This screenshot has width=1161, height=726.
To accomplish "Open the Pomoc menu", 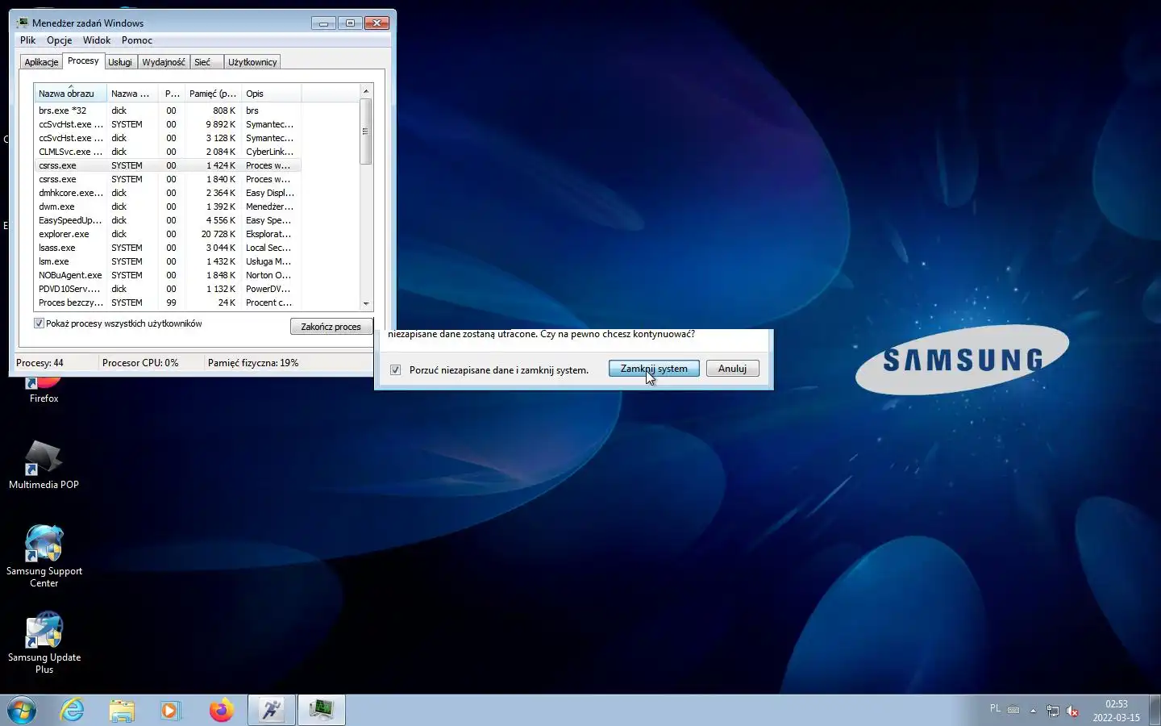I will [137, 40].
